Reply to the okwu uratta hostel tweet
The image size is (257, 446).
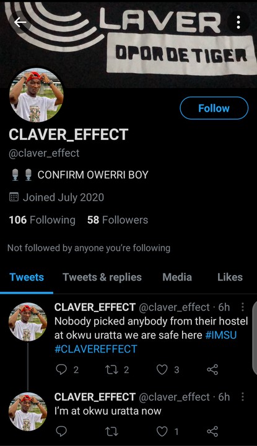point(61,369)
